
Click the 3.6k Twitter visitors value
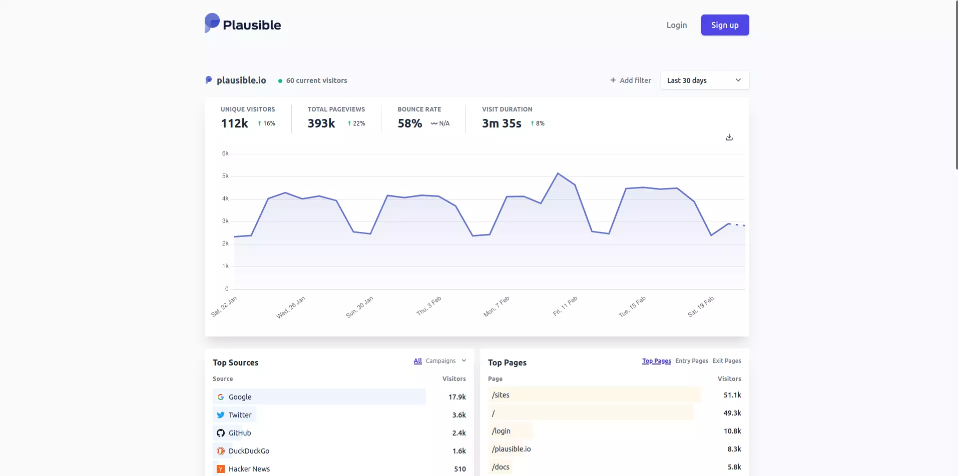[459, 415]
